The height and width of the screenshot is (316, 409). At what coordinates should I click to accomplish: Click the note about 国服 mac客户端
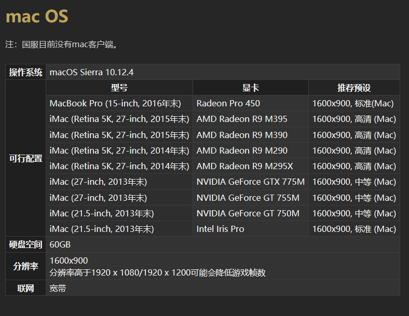coord(63,45)
